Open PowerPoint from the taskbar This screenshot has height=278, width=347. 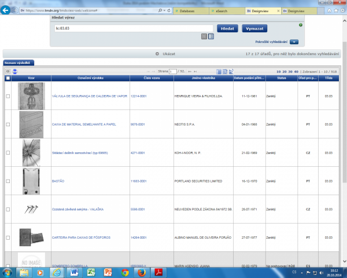coord(107,271)
